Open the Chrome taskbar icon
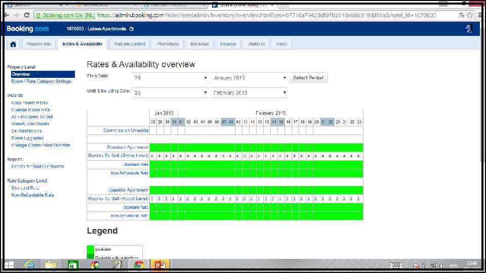This screenshot has height=273, width=486. 139,265
